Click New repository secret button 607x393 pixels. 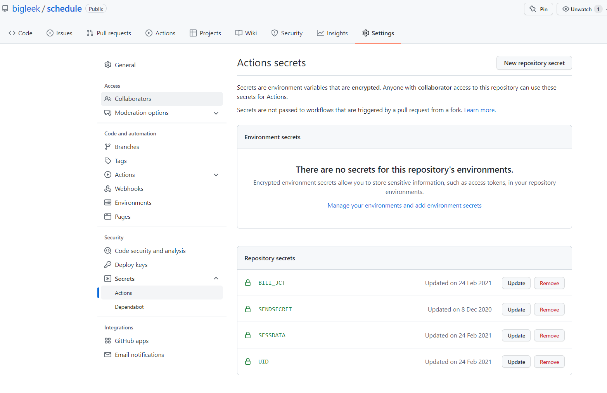click(534, 63)
